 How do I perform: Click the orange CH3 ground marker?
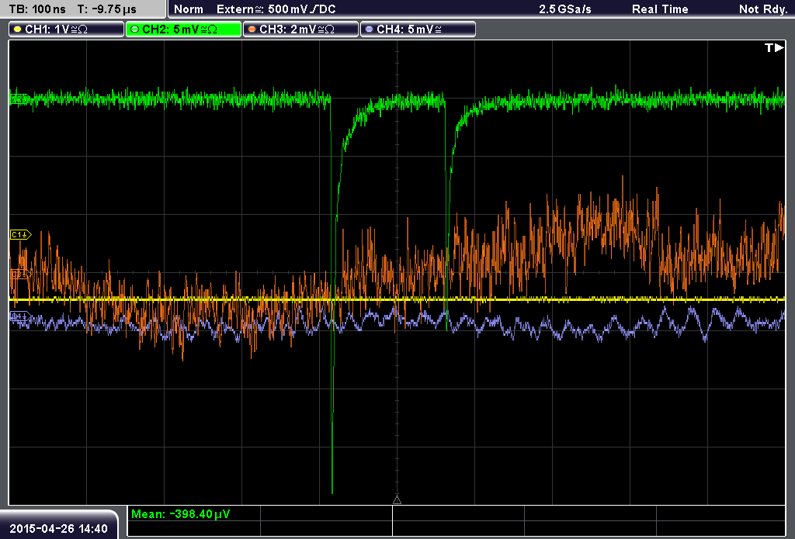coord(21,274)
